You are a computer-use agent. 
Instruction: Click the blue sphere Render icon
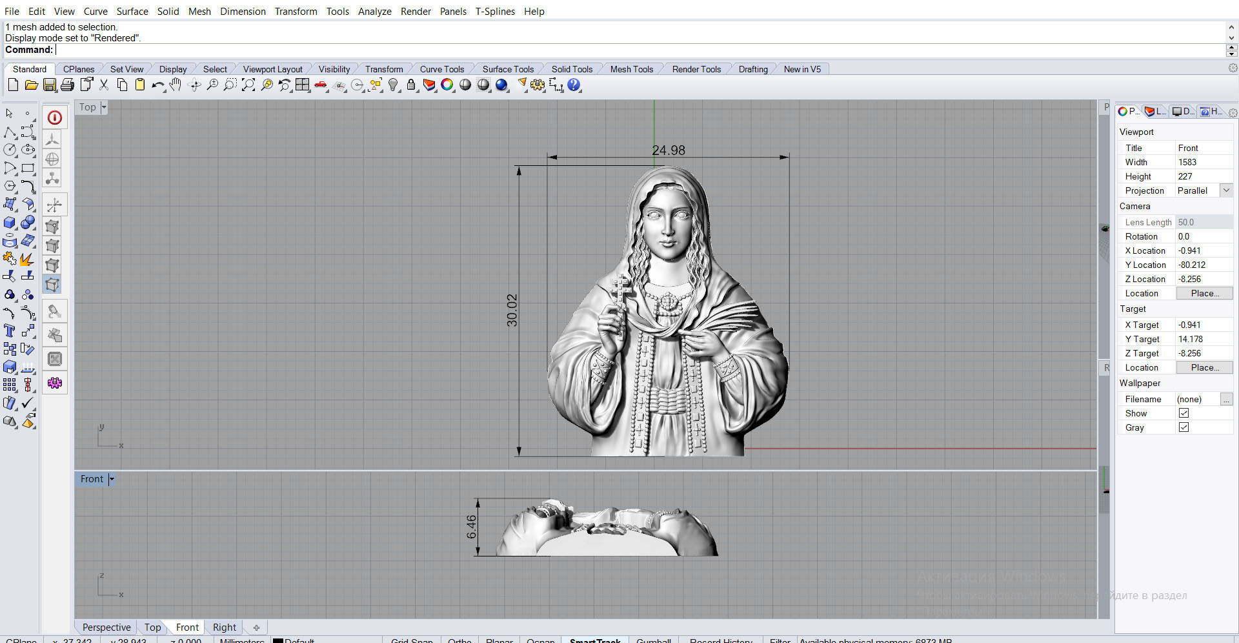click(x=501, y=85)
